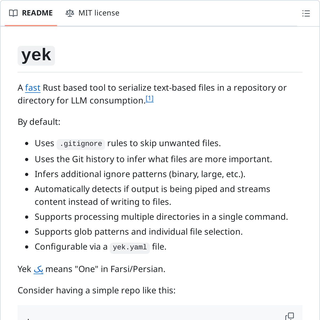Click the multiple directories bullet item
Viewport: 320px width, 320px height.
[161, 217]
